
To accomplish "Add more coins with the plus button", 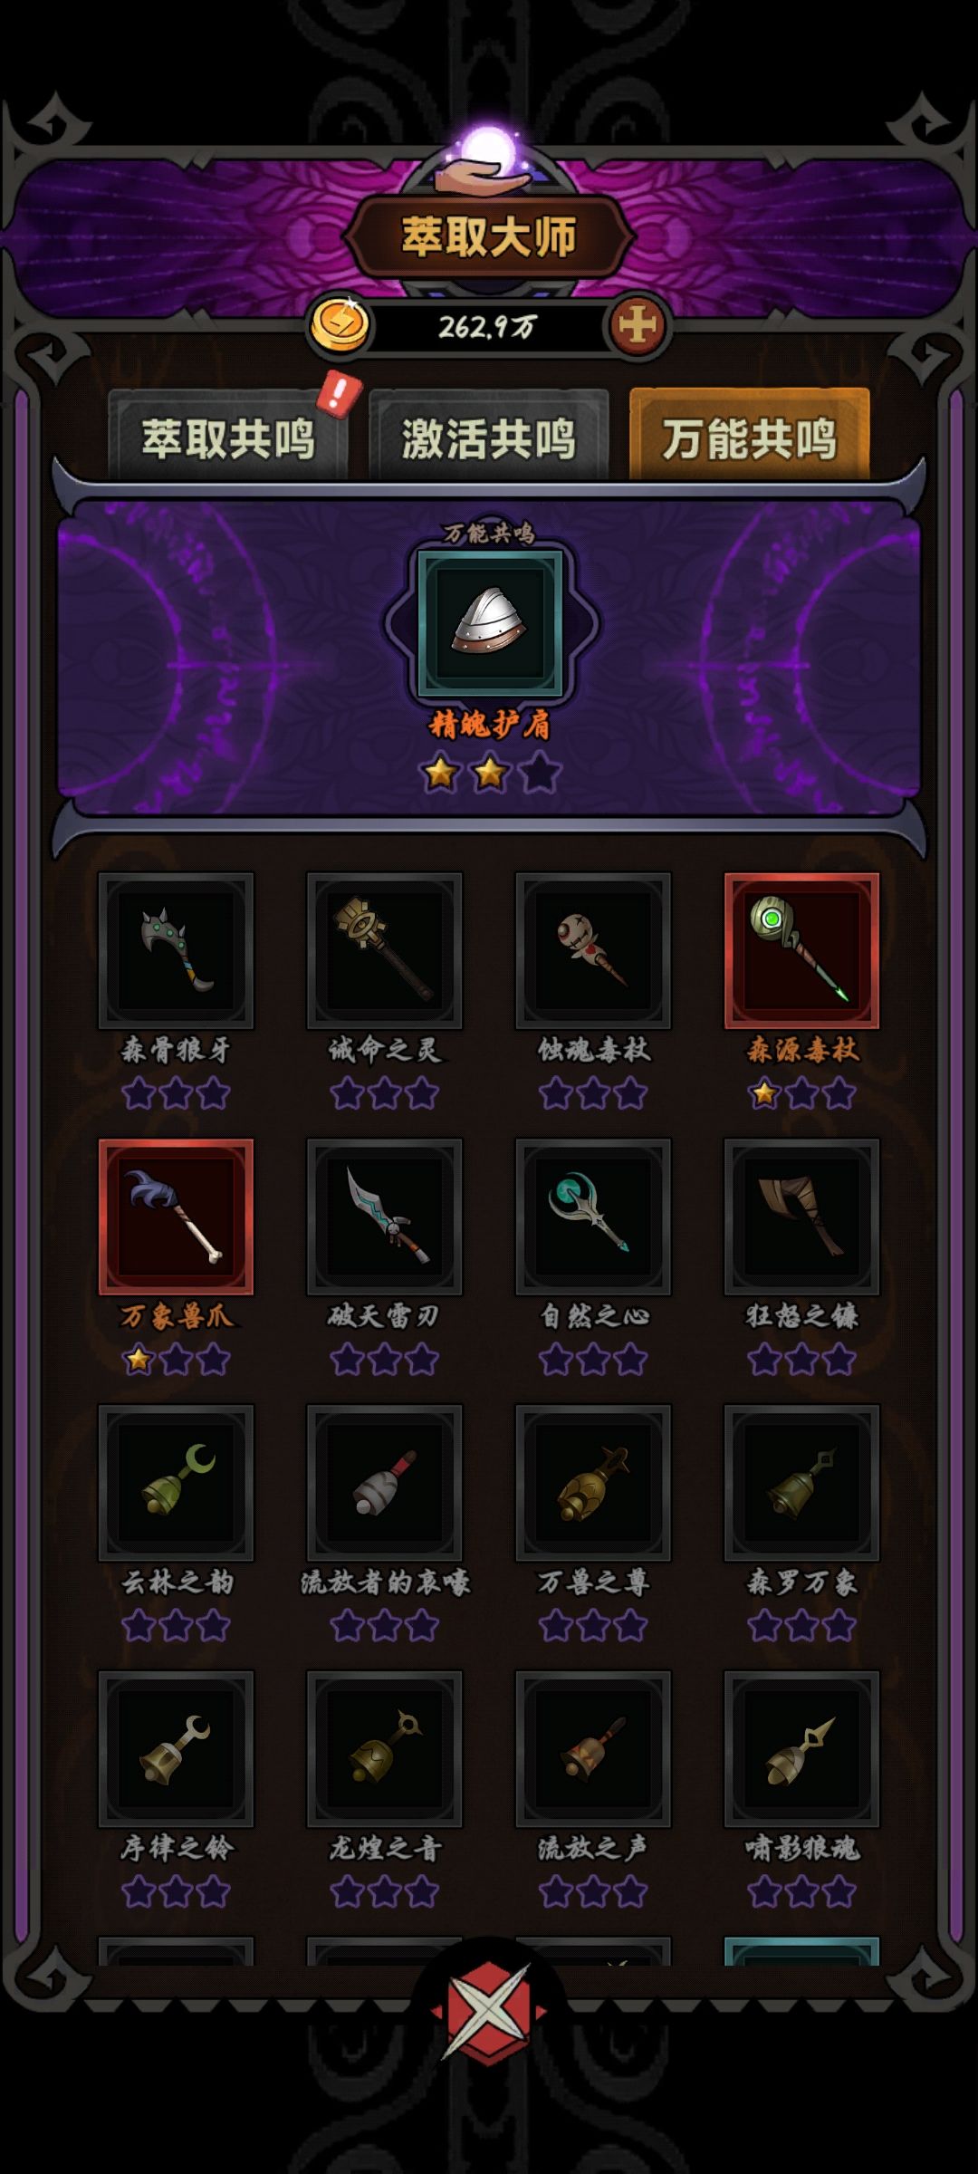I will 638,326.
